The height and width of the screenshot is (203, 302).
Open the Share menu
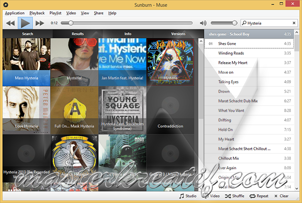[x=98, y=13]
